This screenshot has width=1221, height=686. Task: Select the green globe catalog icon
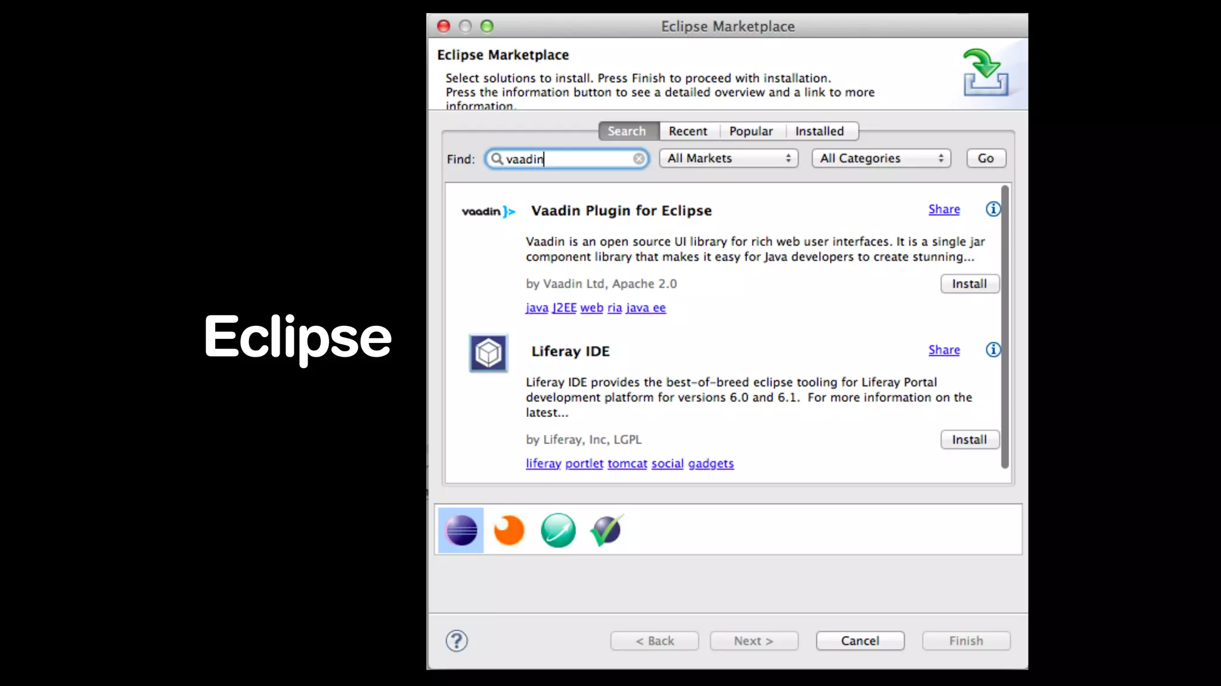point(558,530)
